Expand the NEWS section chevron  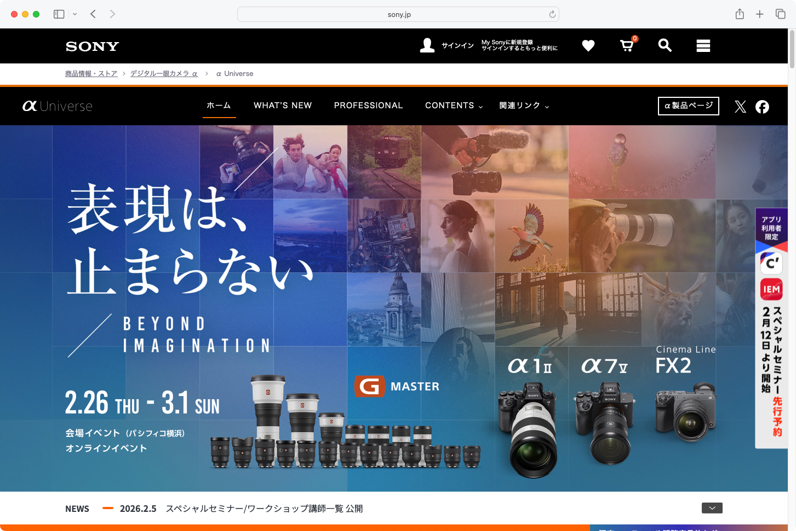pos(712,508)
